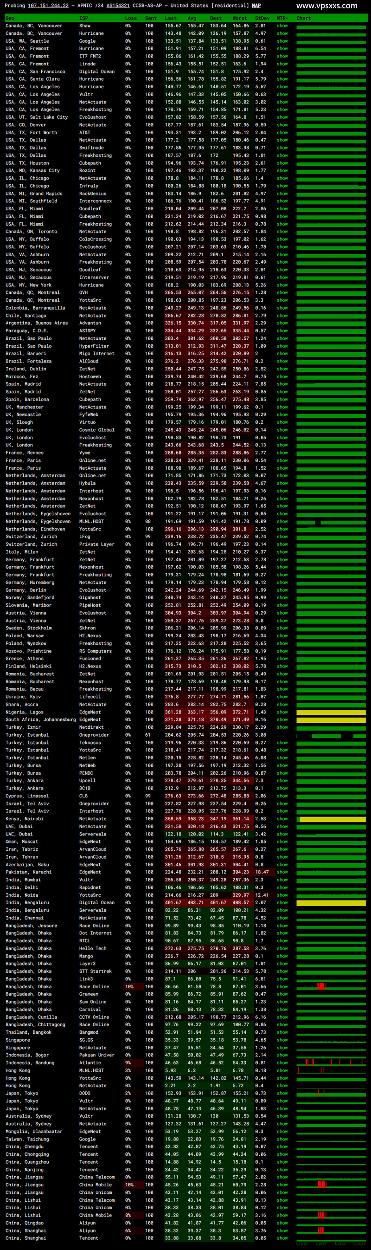Viewport: 371px width, 1250px height.
Task: Show MTR for the Chile, Santiago row
Action: (282, 316)
